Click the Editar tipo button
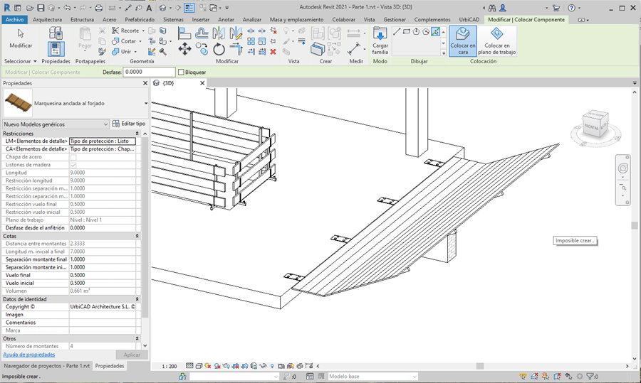 click(x=129, y=124)
